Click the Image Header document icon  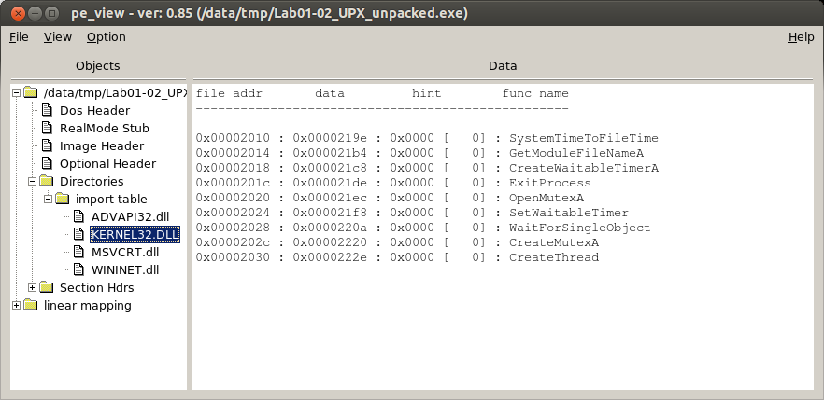click(x=47, y=146)
